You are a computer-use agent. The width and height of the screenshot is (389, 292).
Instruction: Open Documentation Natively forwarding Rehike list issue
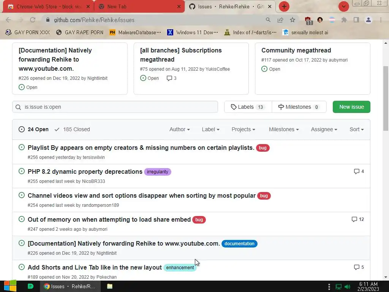pos(123,244)
